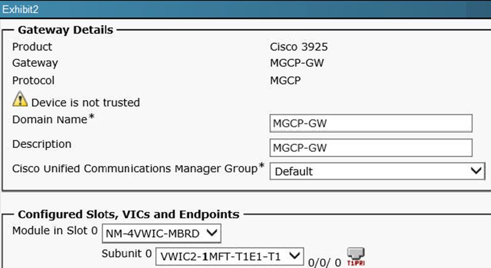
Task: Click inside the Domain Name text field
Action: [x=371, y=123]
